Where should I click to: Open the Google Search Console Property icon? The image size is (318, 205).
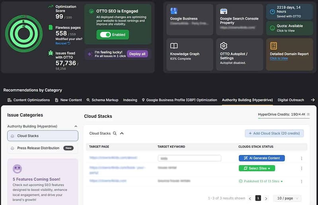point(224,12)
